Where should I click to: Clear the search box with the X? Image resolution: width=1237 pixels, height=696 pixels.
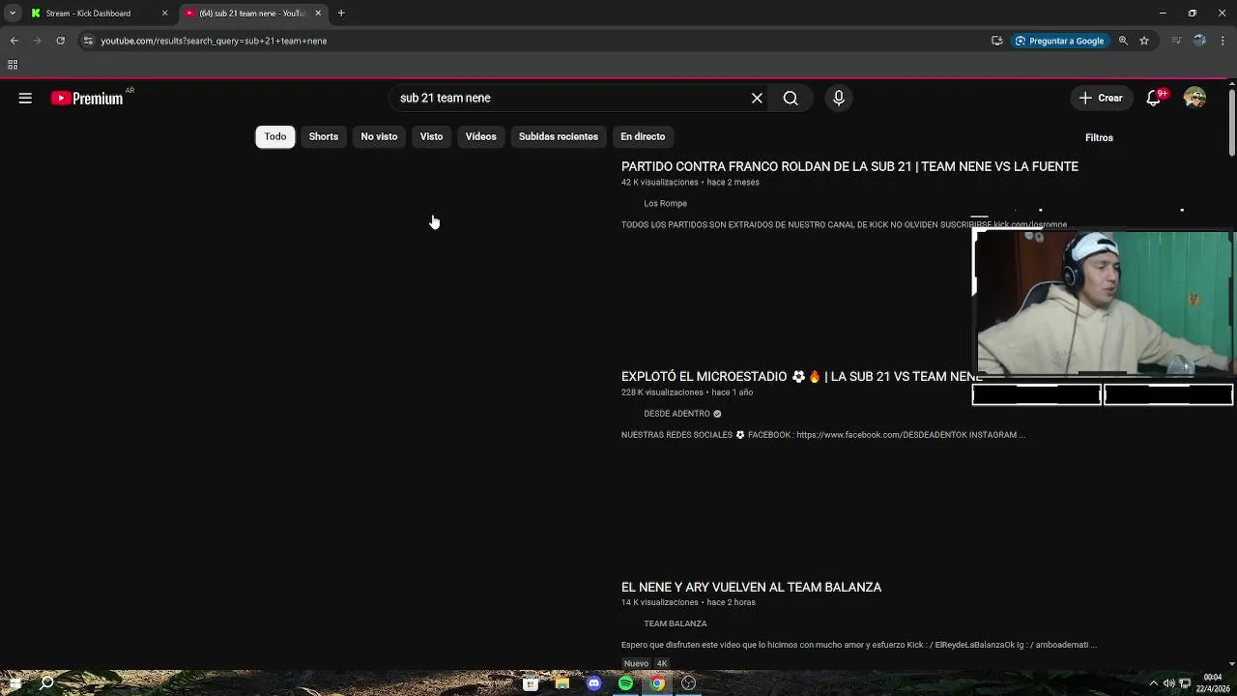point(757,98)
